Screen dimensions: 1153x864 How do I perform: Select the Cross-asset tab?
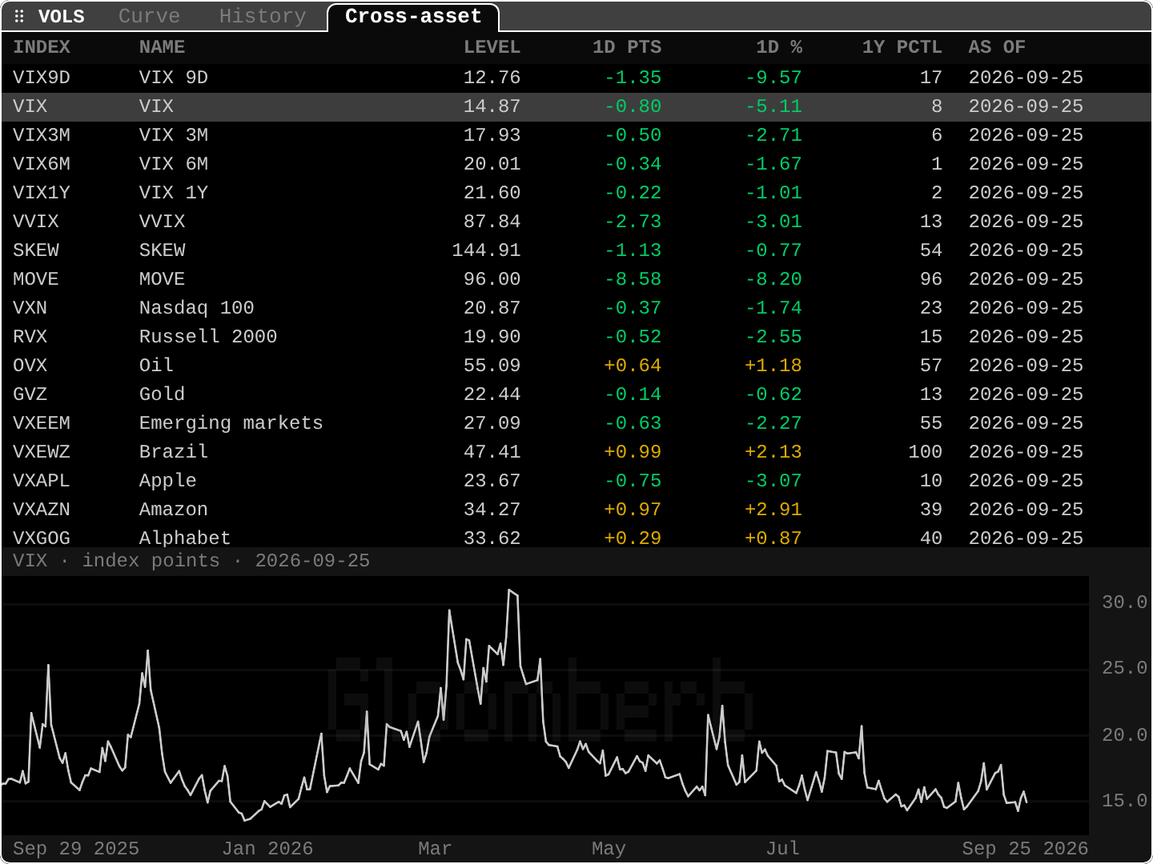pos(413,16)
